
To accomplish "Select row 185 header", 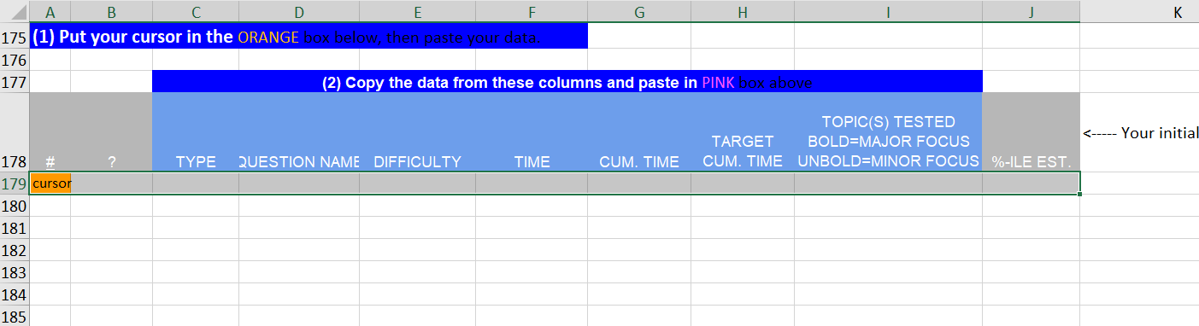I will [x=15, y=316].
